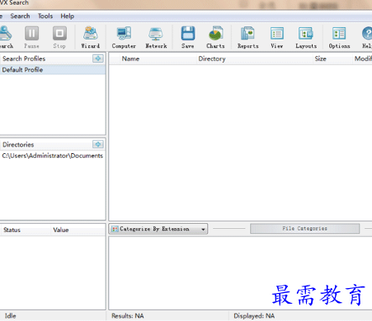Screen dimensions: 372x321
Task: Open the search Wizard
Action: [91, 37]
